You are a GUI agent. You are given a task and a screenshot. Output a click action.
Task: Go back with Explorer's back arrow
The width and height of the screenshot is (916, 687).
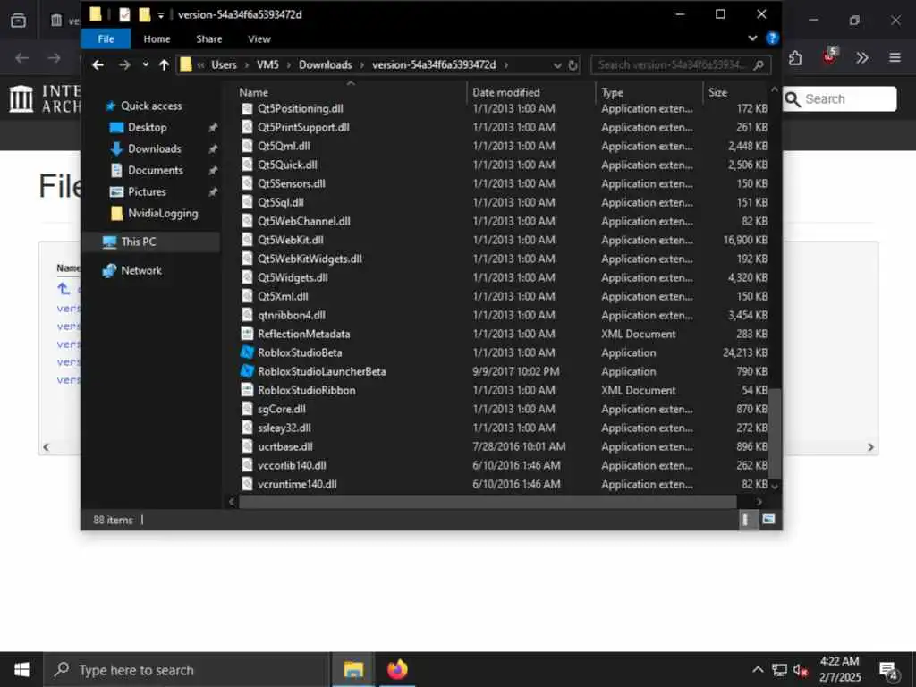point(98,64)
